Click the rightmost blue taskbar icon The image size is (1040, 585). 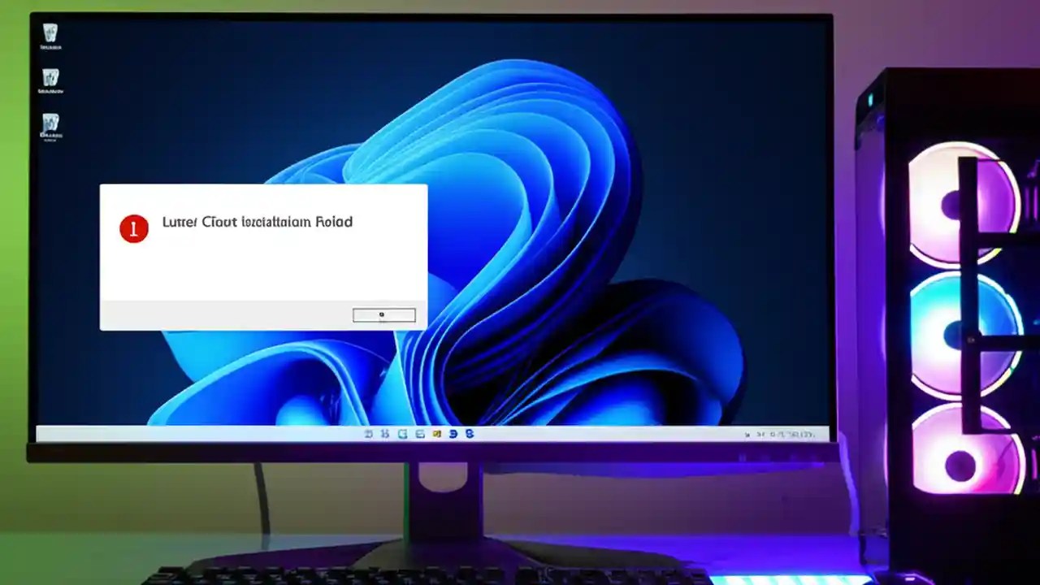[x=470, y=433]
